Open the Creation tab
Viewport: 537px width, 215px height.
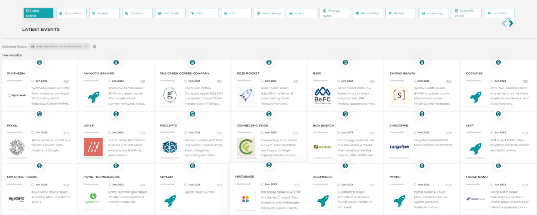click(137, 13)
